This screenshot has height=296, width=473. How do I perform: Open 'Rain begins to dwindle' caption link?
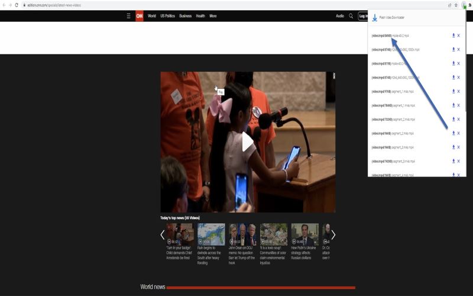tap(209, 255)
